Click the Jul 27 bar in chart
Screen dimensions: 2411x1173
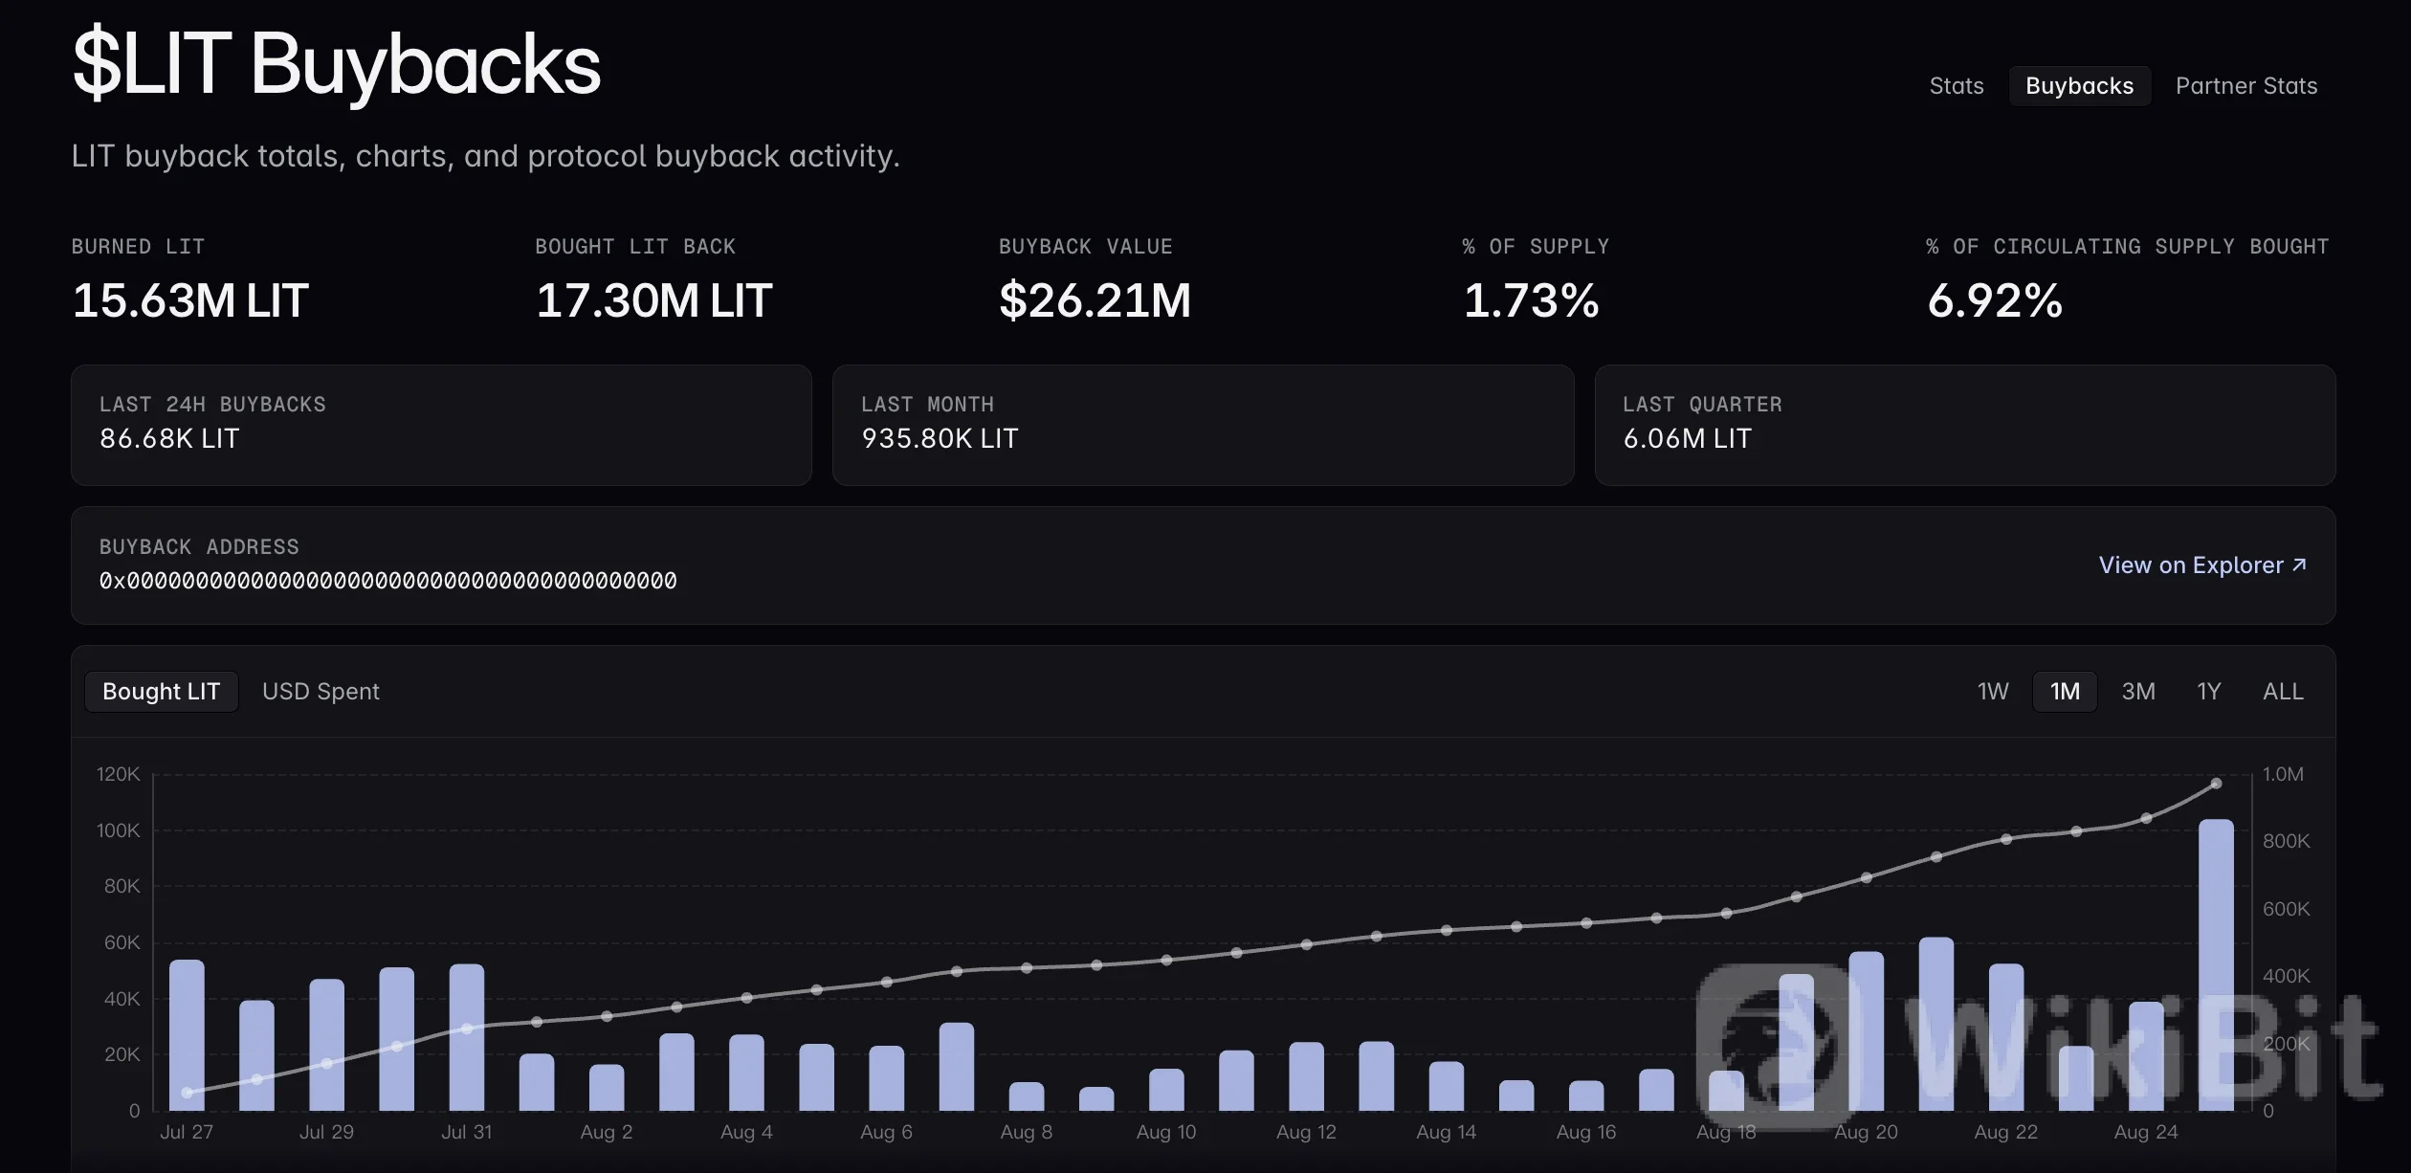pos(187,1035)
